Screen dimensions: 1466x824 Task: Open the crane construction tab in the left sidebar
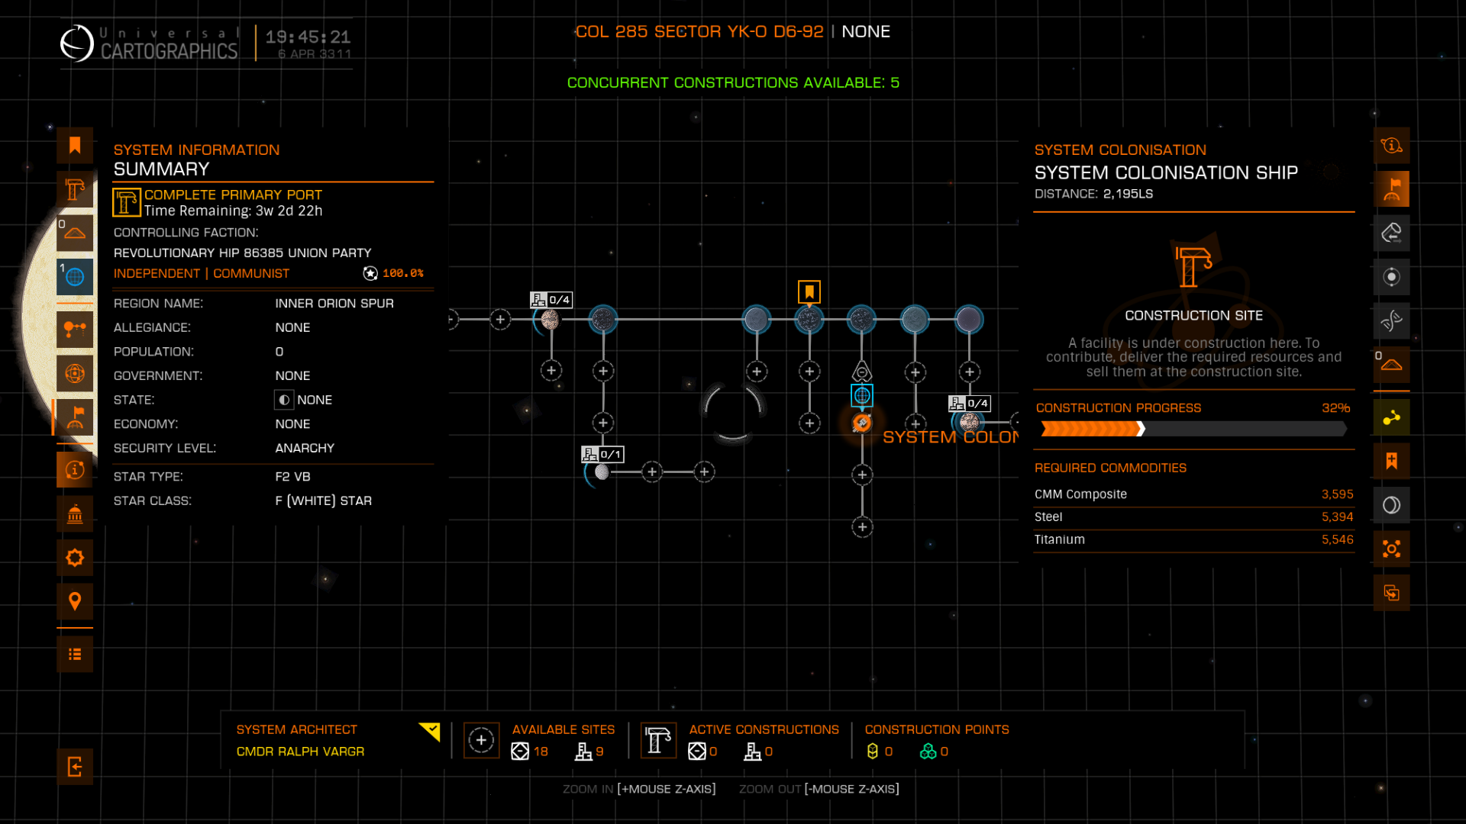coord(75,189)
